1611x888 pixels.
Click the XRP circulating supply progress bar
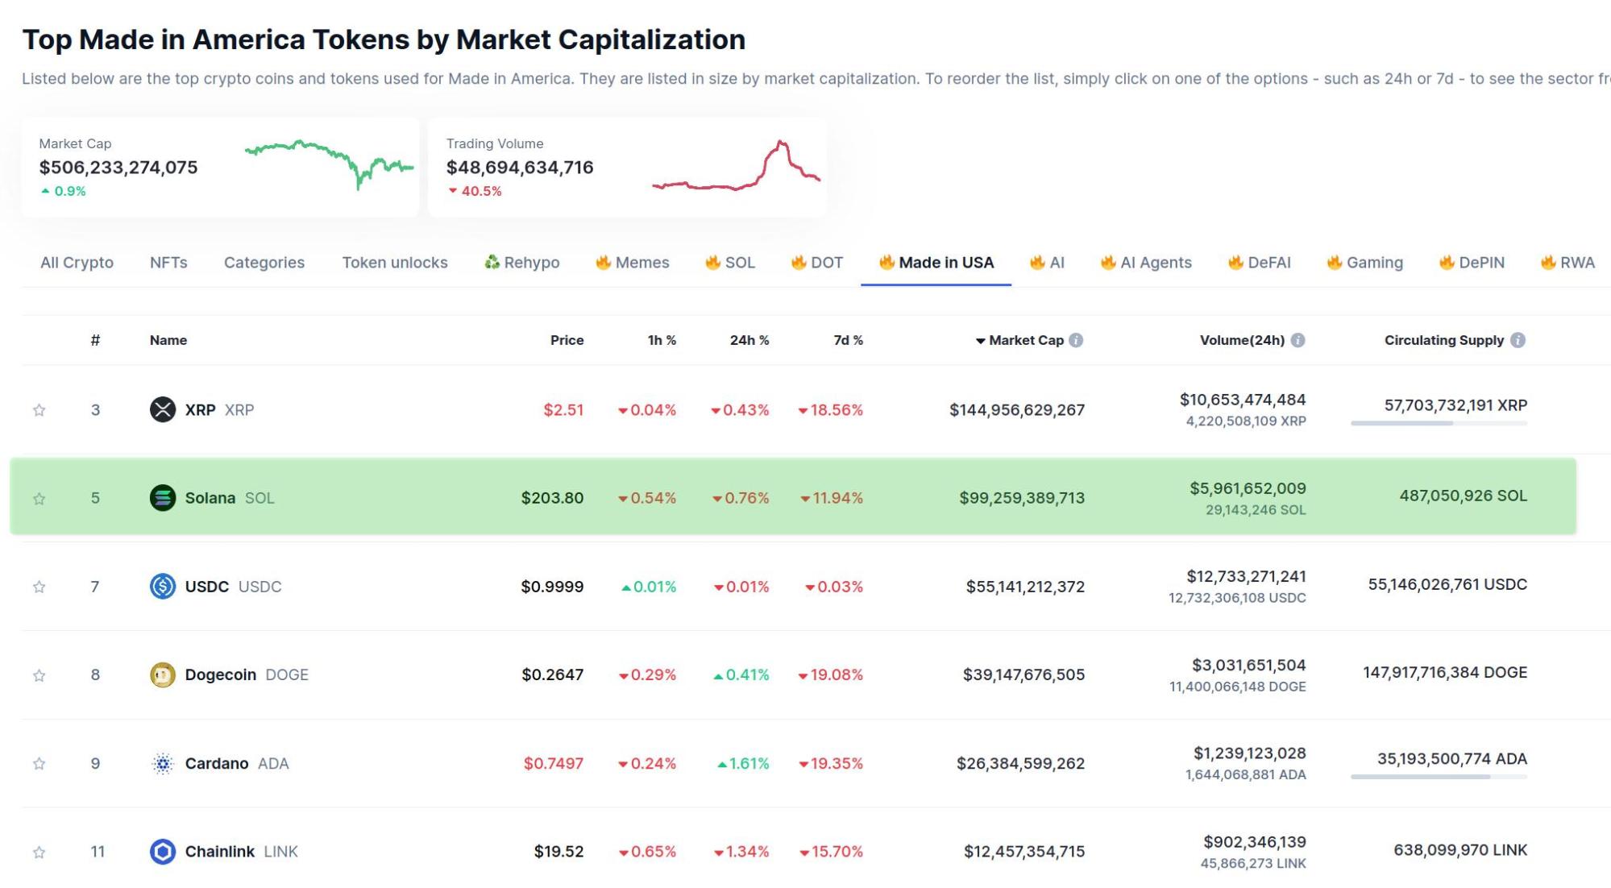tap(1439, 423)
